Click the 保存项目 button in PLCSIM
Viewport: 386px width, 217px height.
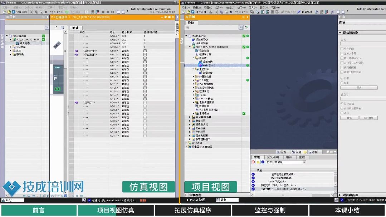pyautogui.click(x=19, y=12)
